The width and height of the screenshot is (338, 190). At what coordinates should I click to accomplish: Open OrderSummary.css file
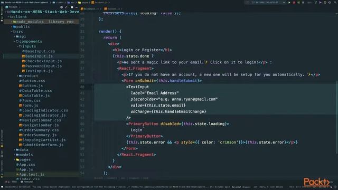(x=39, y=130)
